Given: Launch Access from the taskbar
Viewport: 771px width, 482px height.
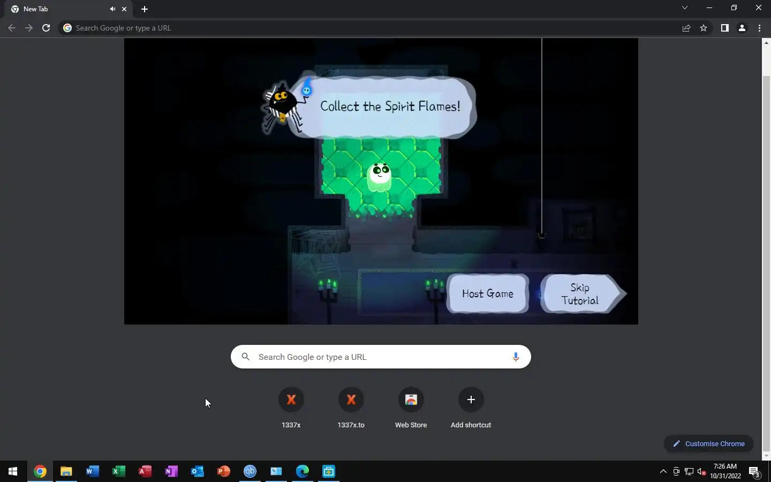Looking at the screenshot, I should point(145,471).
